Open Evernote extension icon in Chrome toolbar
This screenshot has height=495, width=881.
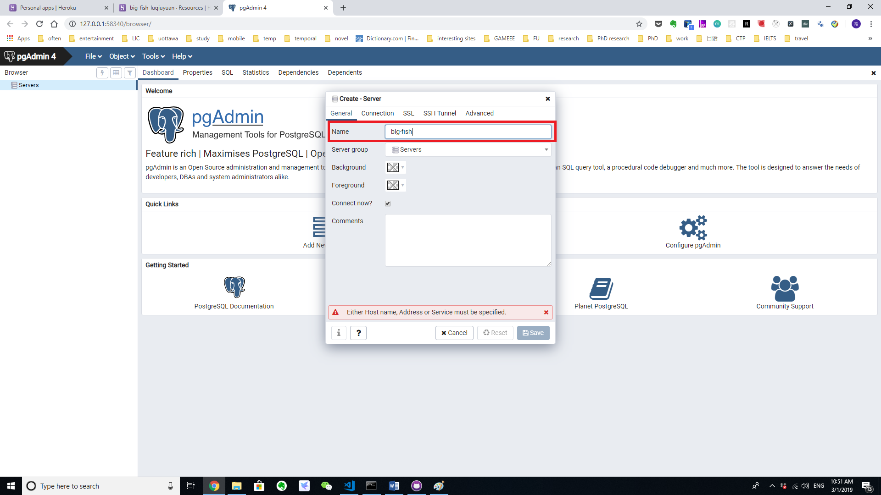click(x=673, y=24)
